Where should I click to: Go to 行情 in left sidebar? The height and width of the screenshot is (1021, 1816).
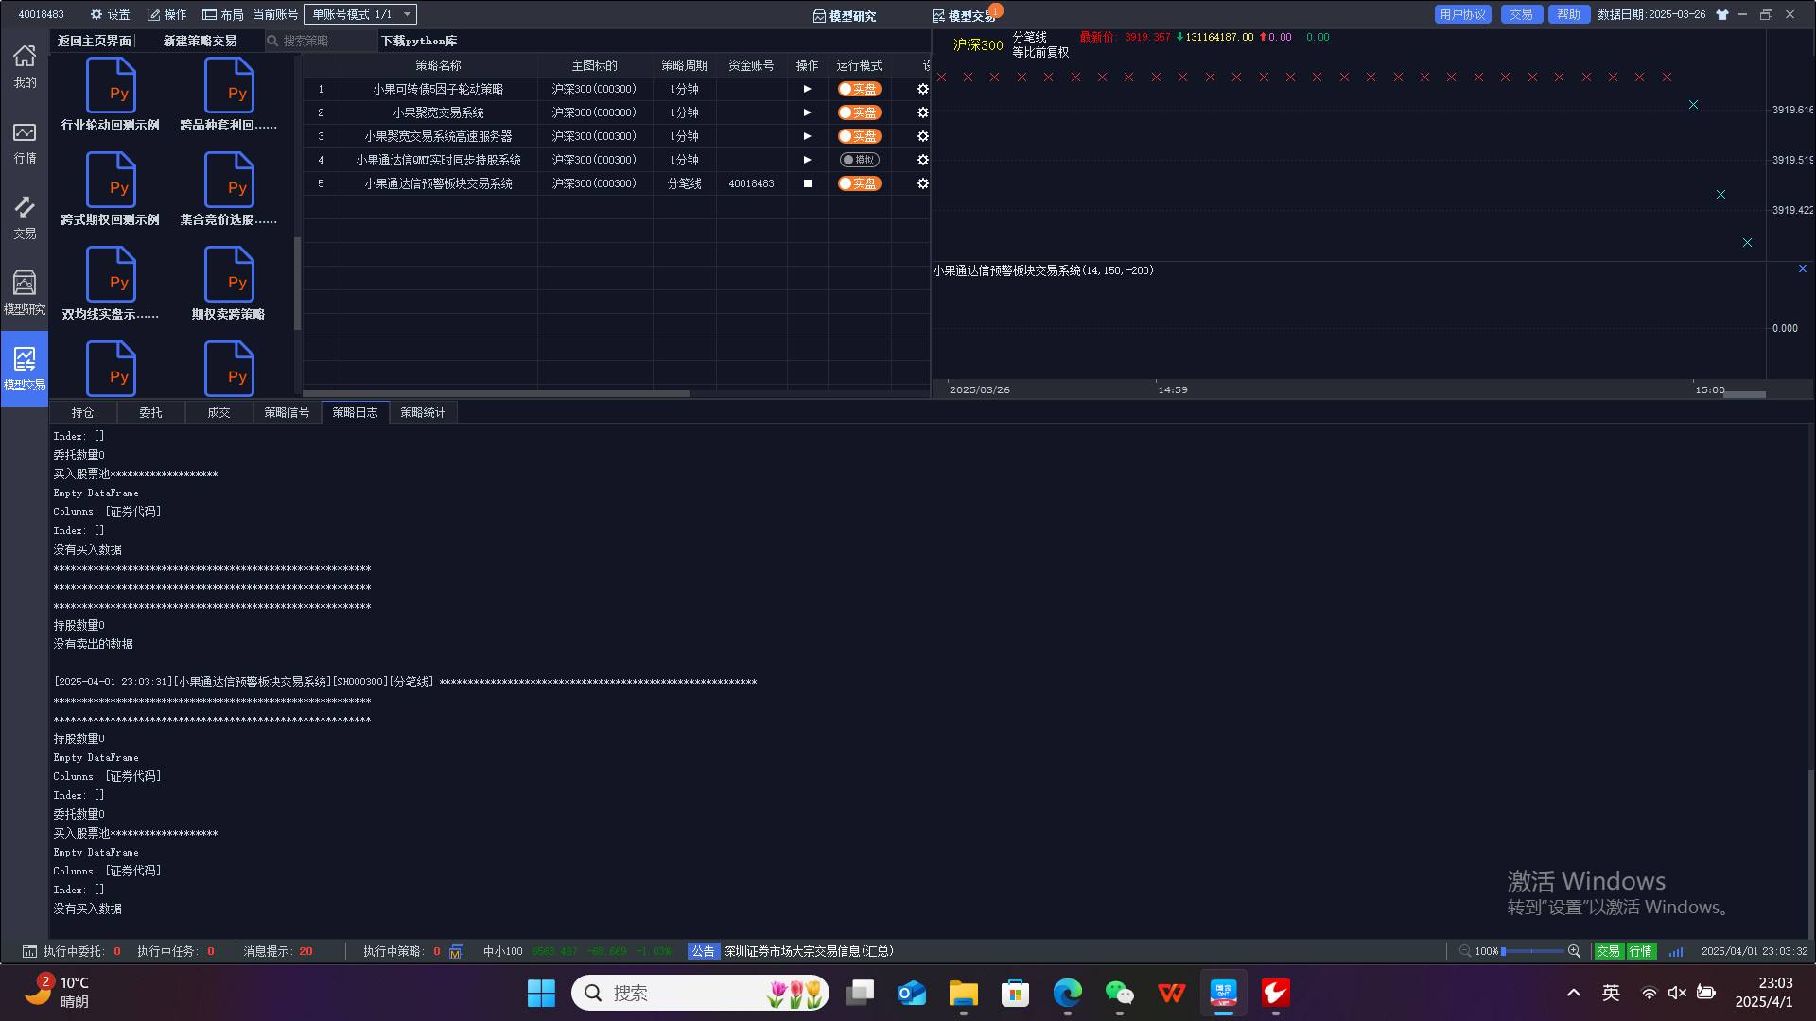coord(25,142)
